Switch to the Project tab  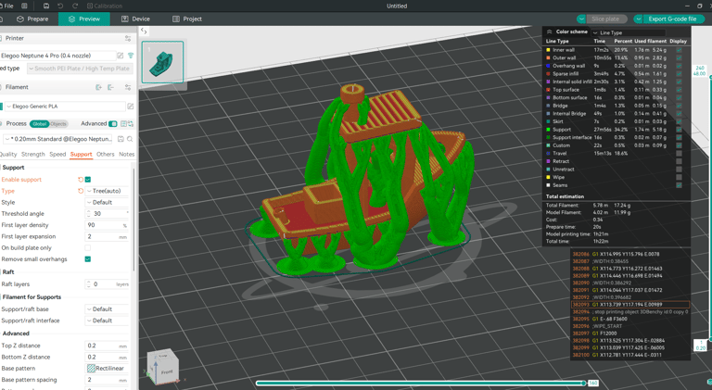point(187,19)
